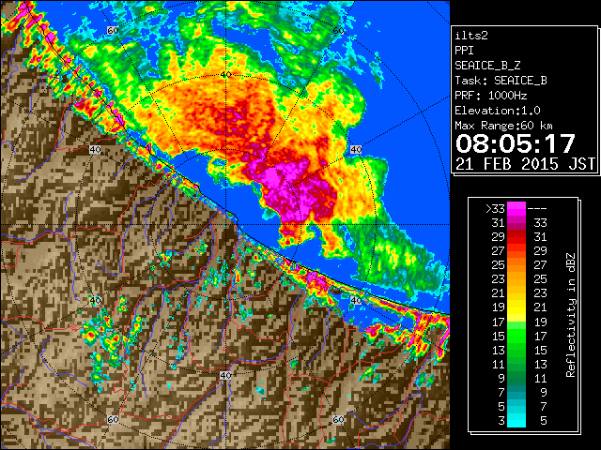Click the '60' range label at bottom-right
The height and width of the screenshot is (450, 601).
[338, 419]
